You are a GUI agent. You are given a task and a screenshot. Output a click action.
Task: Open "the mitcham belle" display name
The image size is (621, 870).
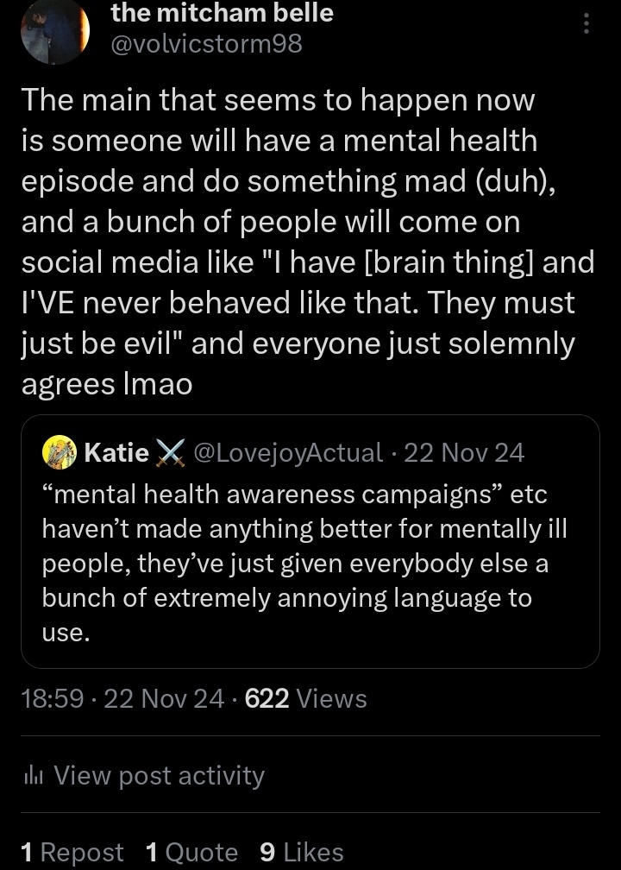click(x=223, y=13)
